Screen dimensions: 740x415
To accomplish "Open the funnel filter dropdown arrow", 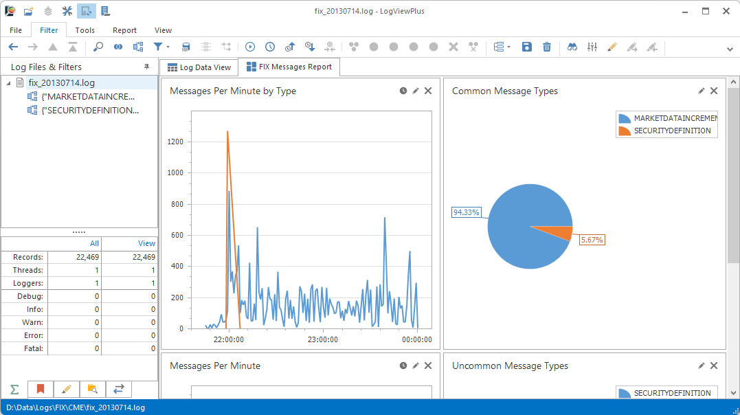I will pos(168,47).
